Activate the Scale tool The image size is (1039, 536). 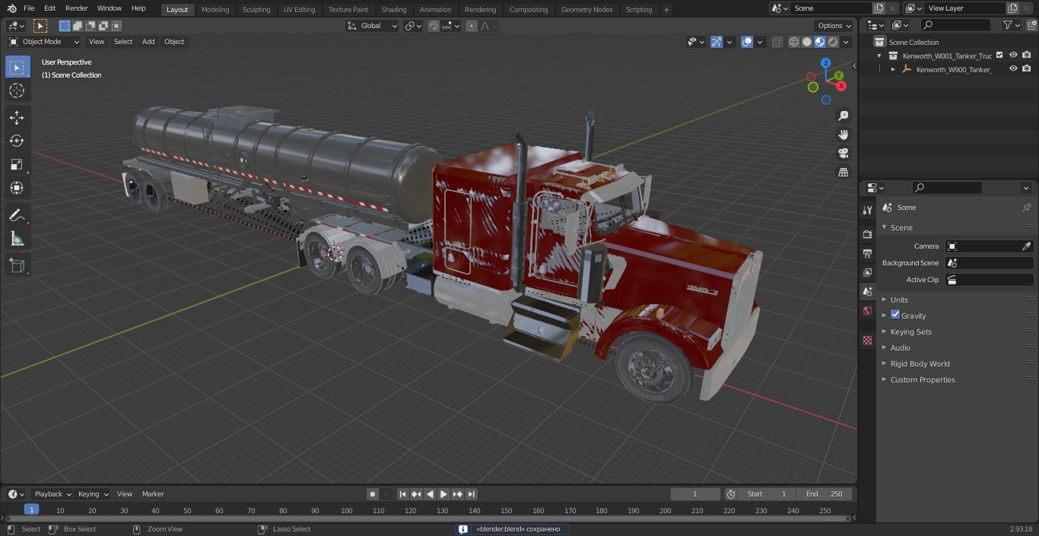coord(17,164)
